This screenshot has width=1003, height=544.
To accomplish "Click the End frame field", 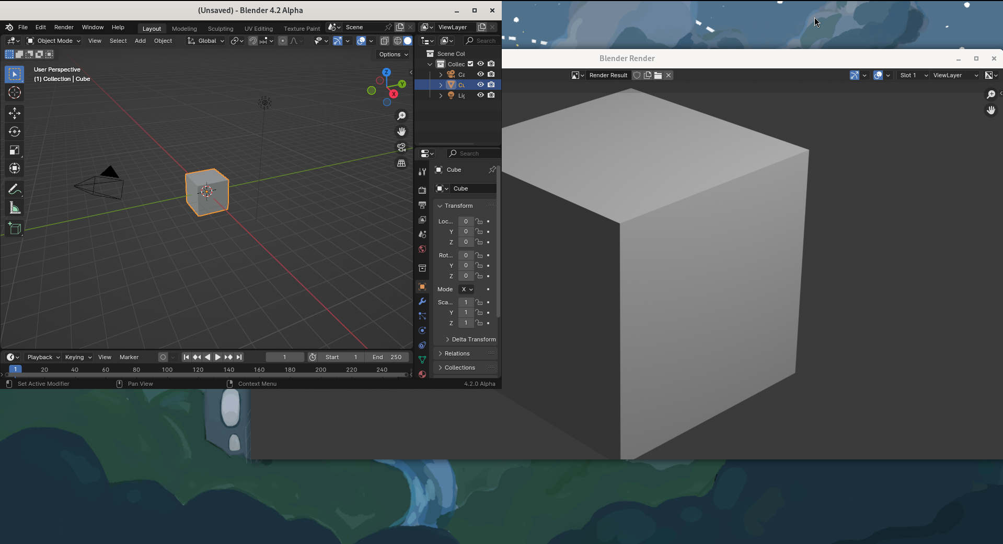I will click(x=387, y=357).
